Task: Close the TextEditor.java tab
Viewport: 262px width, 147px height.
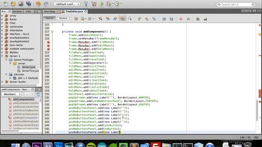Action: tap(86, 11)
